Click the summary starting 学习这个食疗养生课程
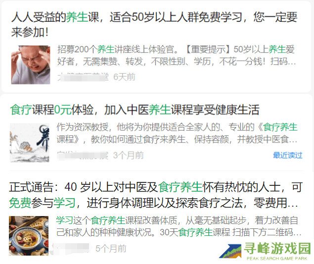314x264 pixels. 179,226
